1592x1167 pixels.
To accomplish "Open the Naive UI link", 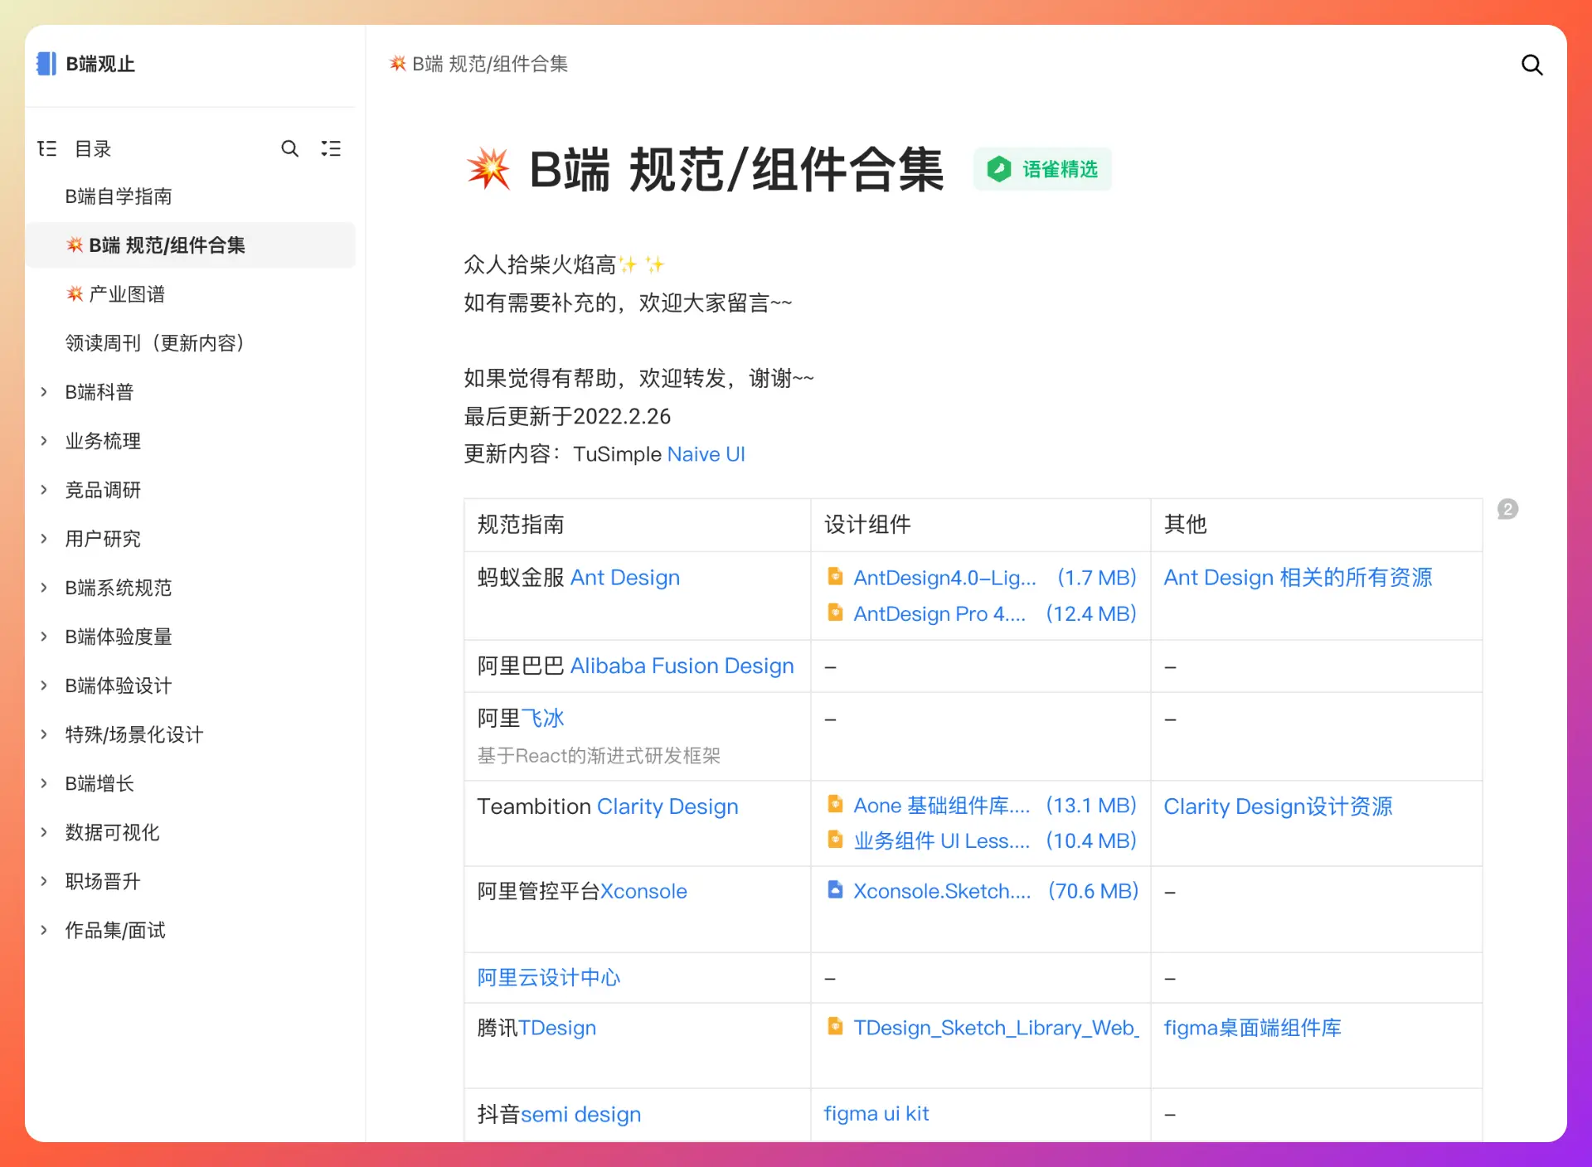I will (x=706, y=454).
